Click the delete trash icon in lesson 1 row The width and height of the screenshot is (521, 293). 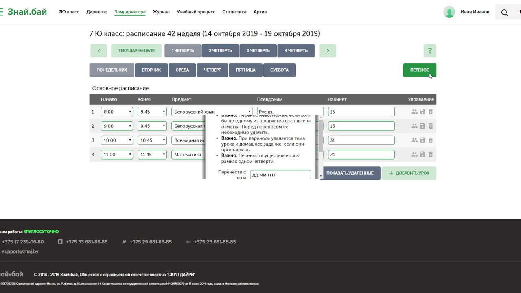pyautogui.click(x=431, y=112)
